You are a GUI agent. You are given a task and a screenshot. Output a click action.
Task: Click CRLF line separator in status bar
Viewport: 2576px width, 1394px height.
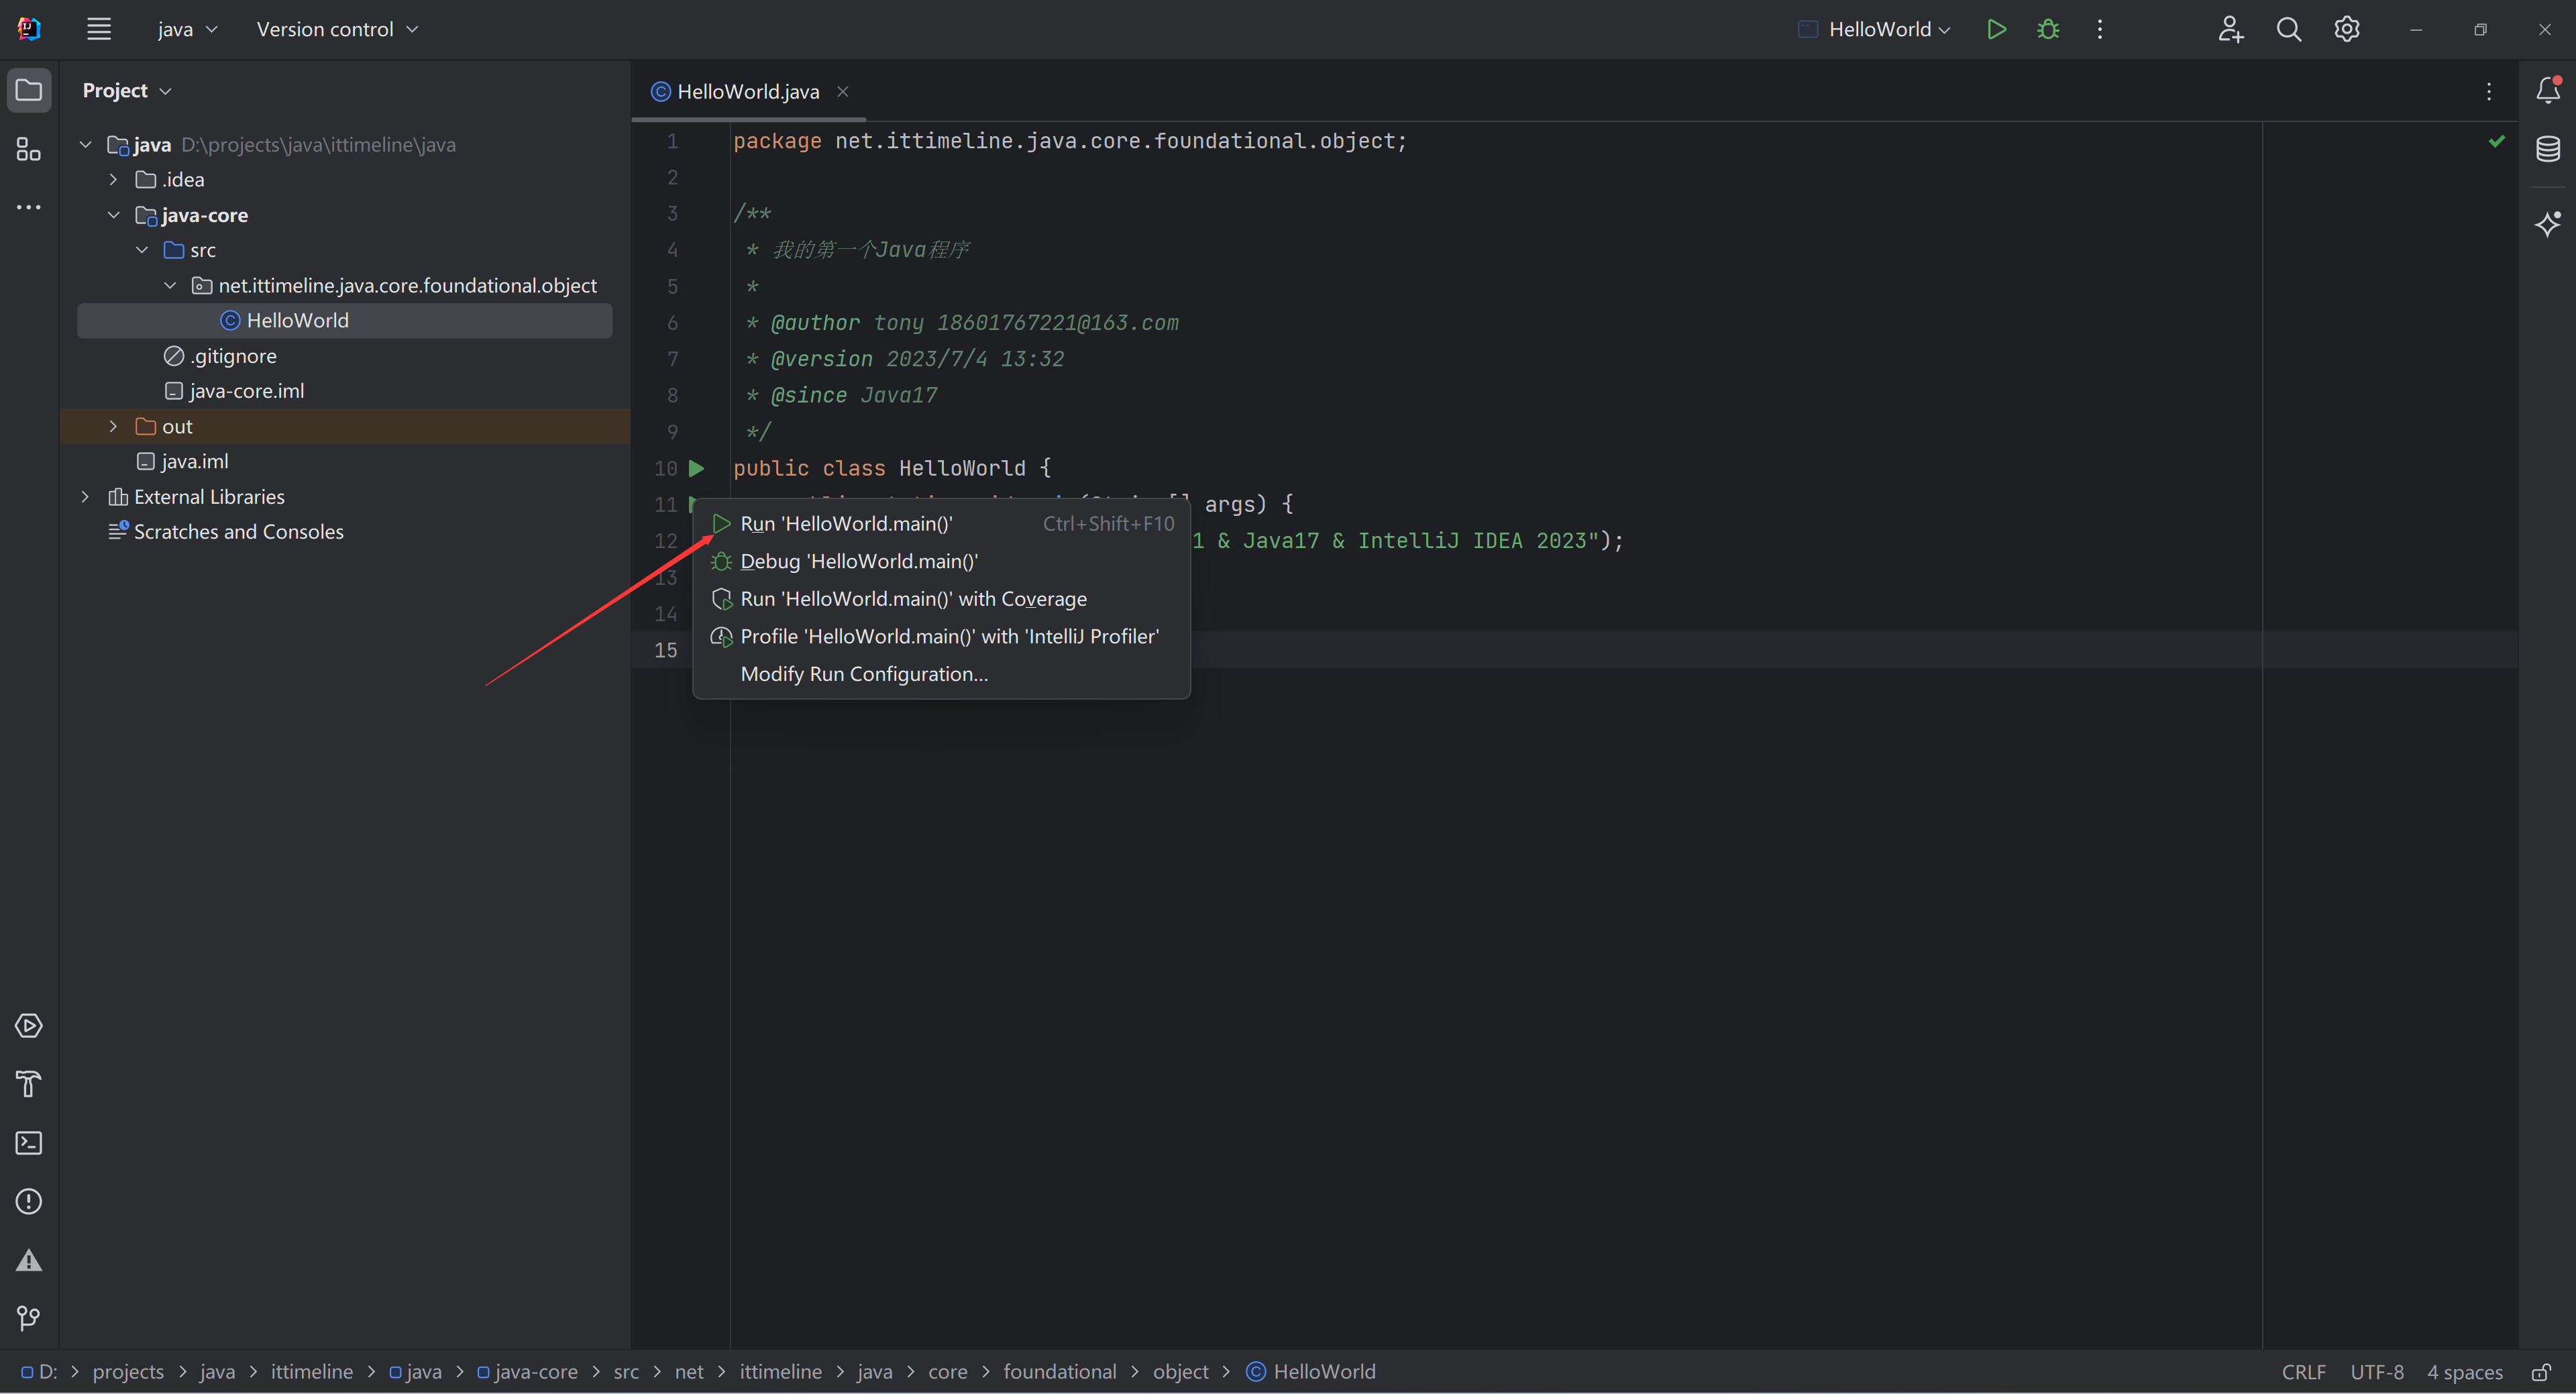coord(2303,1372)
